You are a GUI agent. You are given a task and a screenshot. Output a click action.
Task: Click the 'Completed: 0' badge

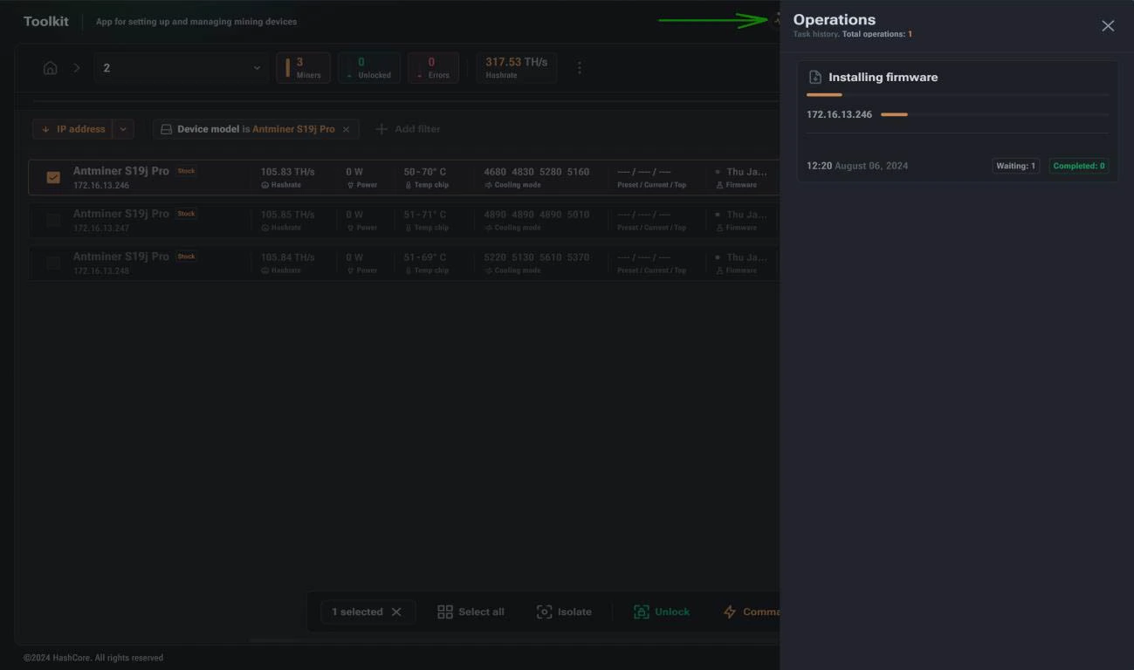(x=1079, y=166)
